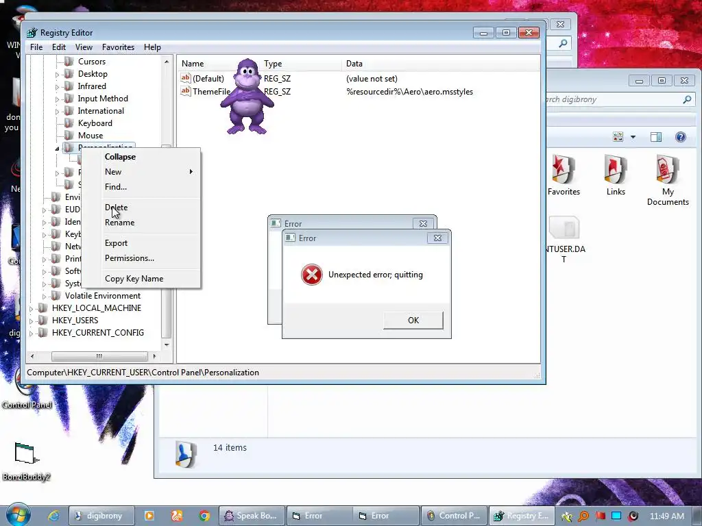Open Favorites folder in Explorer window
The height and width of the screenshot is (526, 702).
coord(564,175)
